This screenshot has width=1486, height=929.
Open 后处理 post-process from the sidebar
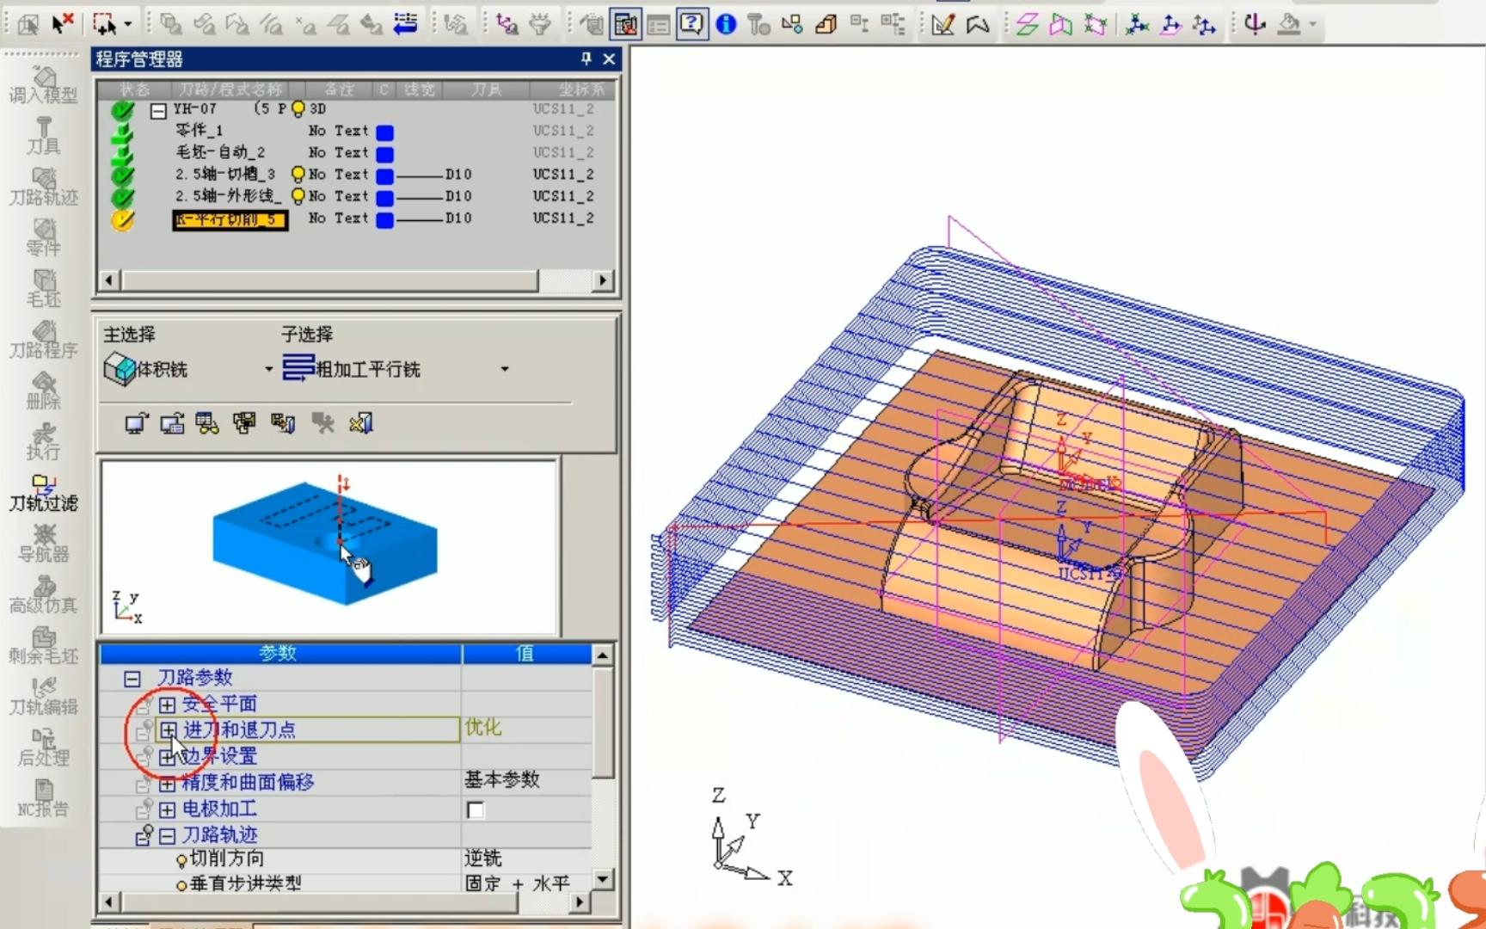43,747
